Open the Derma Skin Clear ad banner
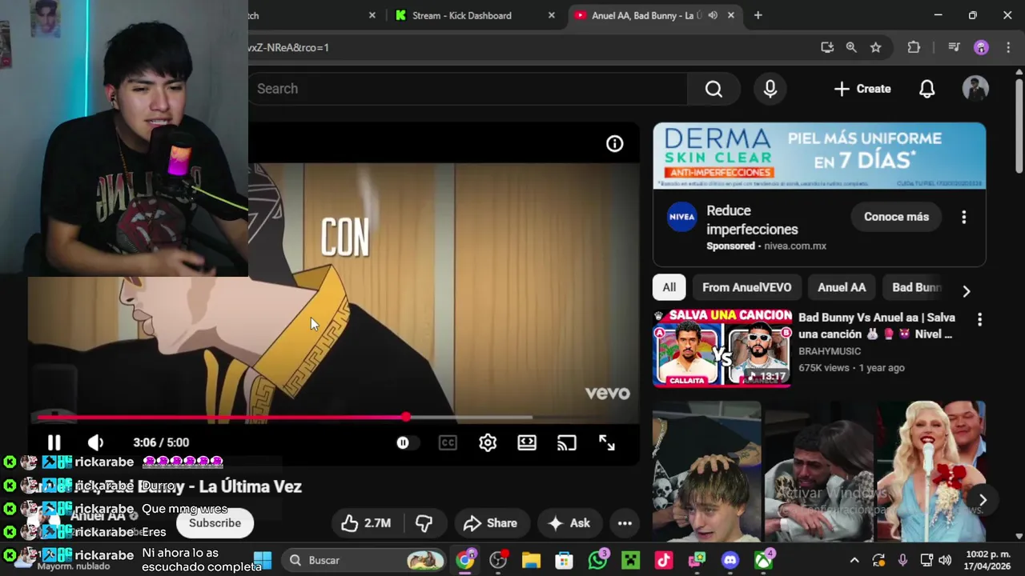Image resolution: width=1025 pixels, height=576 pixels. click(x=819, y=156)
